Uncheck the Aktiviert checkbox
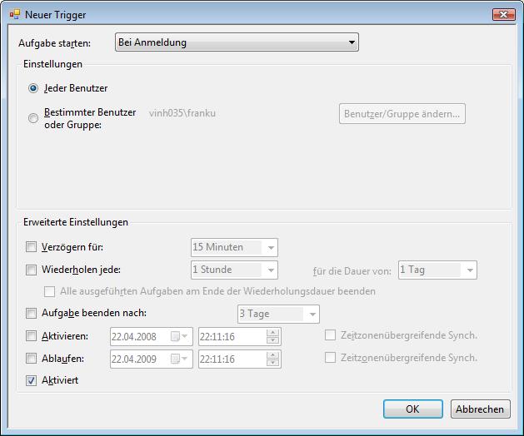Screen dimensions: 524x436 (x=31, y=380)
